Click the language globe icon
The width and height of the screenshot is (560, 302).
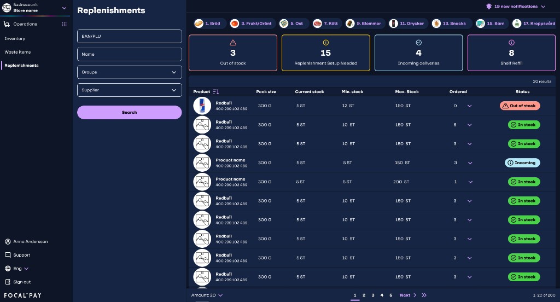tap(8, 269)
